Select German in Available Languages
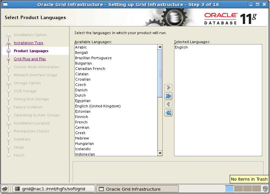270x194 pixels. (116, 127)
